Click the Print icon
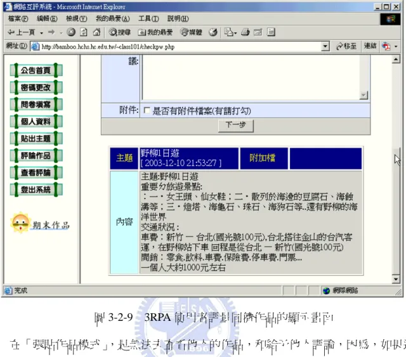The width and height of the screenshot is (406, 357). 246,32
